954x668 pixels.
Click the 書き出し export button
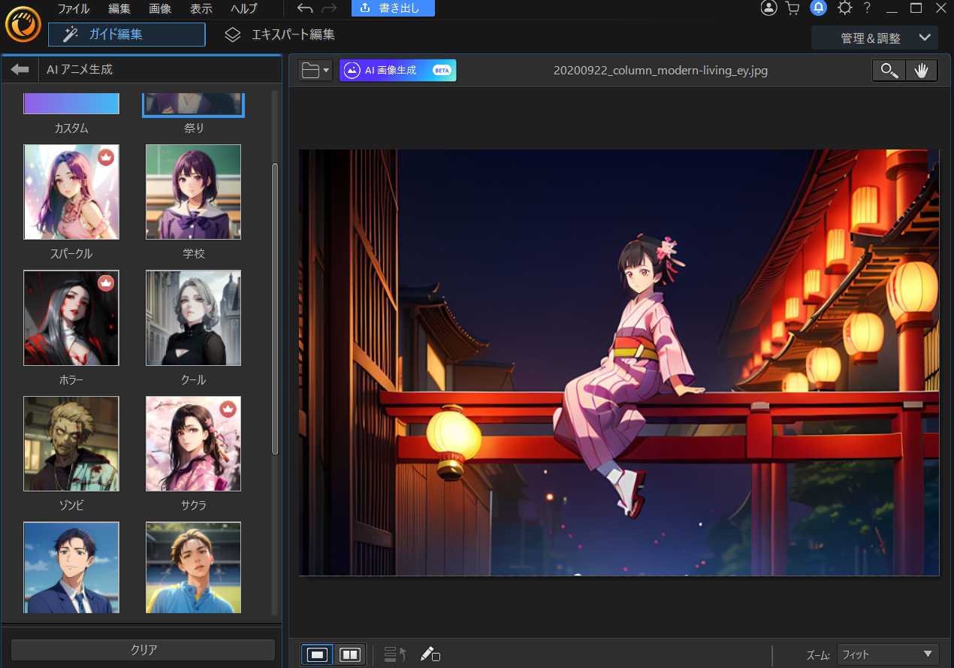tap(393, 8)
